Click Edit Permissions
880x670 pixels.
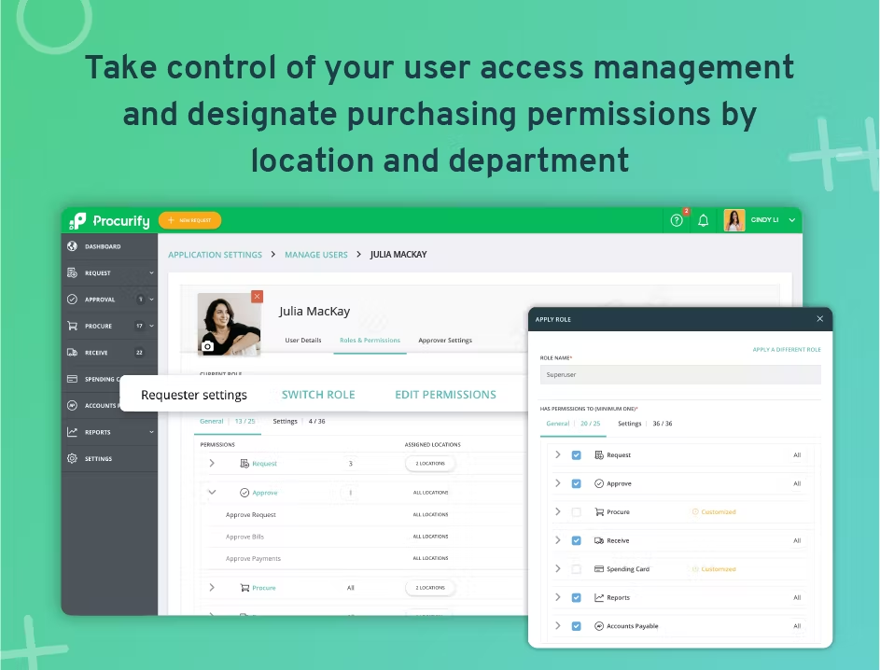point(446,395)
